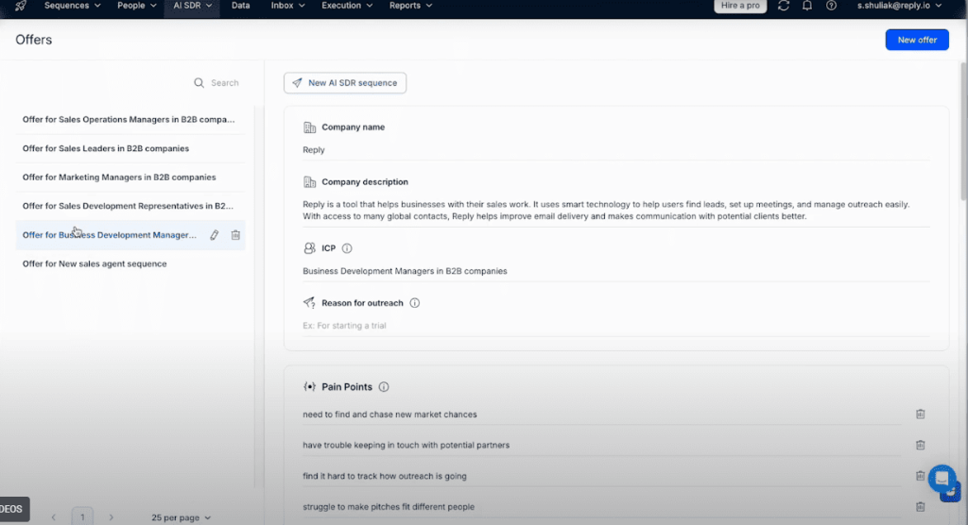Click the New AI SDR sequence button
968x525 pixels.
[345, 83]
